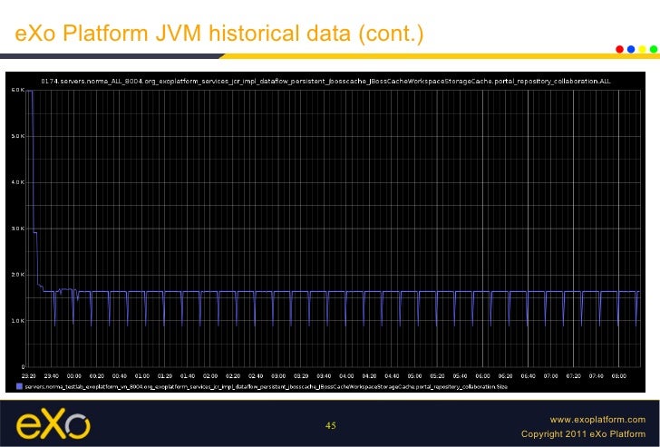Click the 03:40 x-axis time label
This screenshot has height=447, width=660.
pos(325,376)
